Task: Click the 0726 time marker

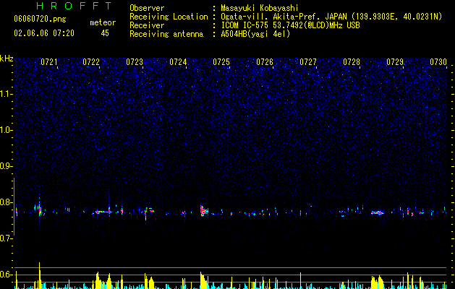Action: pyautogui.click(x=265, y=62)
